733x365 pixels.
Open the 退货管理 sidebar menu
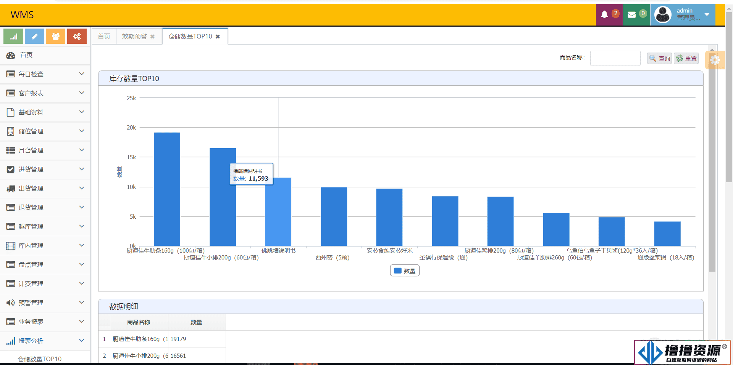tap(45, 208)
